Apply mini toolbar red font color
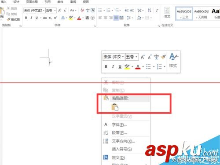220x165 pixels. [138, 67]
